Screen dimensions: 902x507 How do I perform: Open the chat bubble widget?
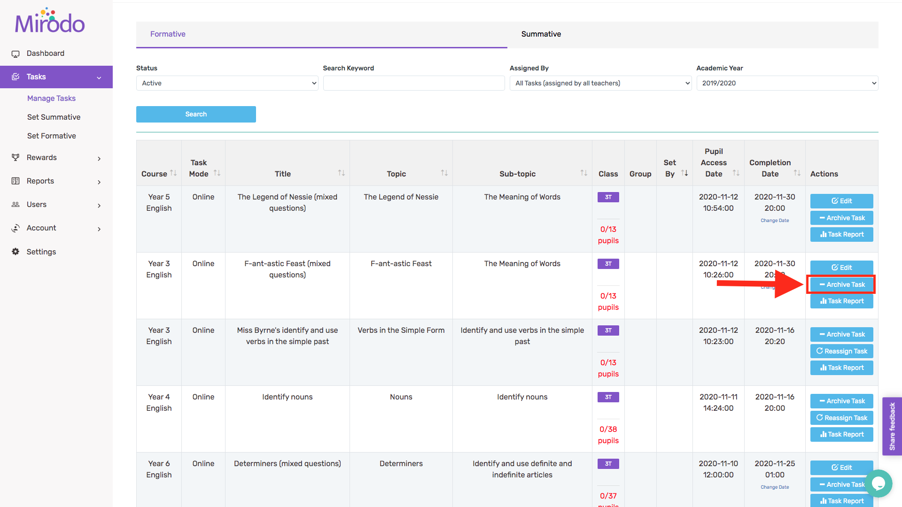[878, 483]
